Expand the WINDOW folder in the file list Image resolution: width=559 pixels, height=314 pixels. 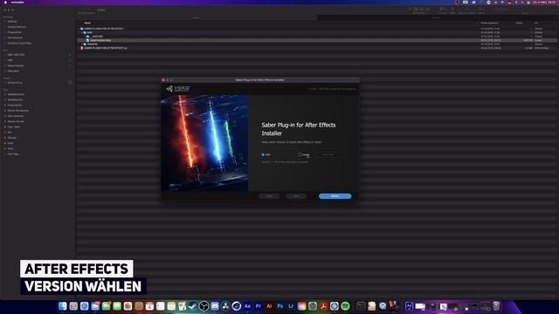click(x=82, y=44)
